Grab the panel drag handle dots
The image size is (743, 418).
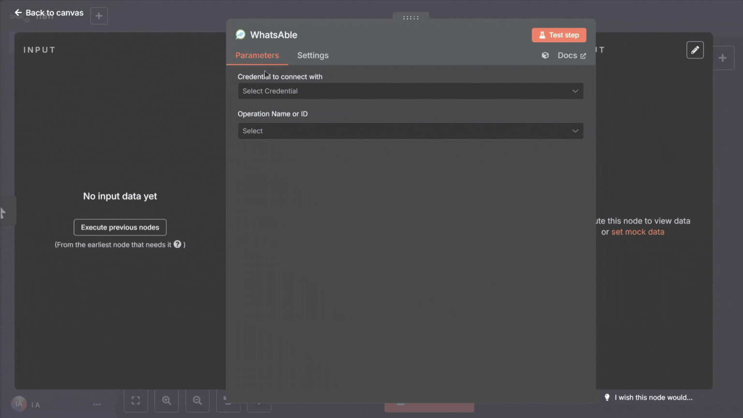coord(411,17)
